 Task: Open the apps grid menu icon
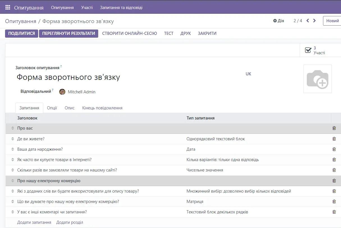(8, 8)
